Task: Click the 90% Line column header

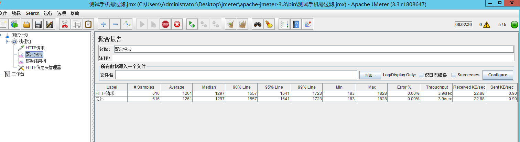Action: point(241,87)
